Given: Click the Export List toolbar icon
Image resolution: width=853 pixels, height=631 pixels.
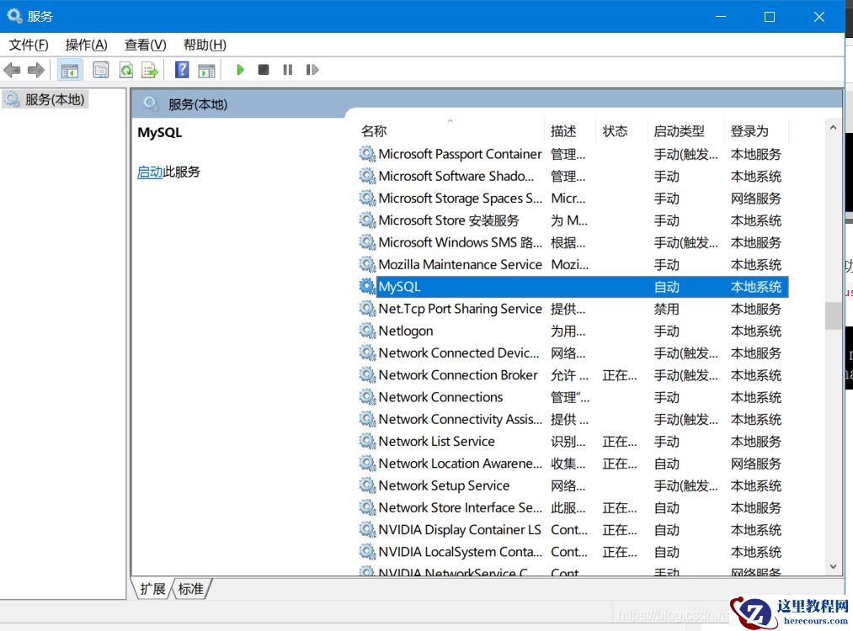Looking at the screenshot, I should point(150,70).
